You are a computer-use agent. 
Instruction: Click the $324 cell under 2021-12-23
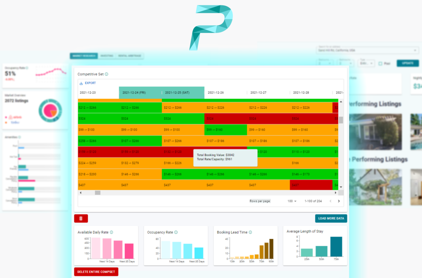point(98,119)
